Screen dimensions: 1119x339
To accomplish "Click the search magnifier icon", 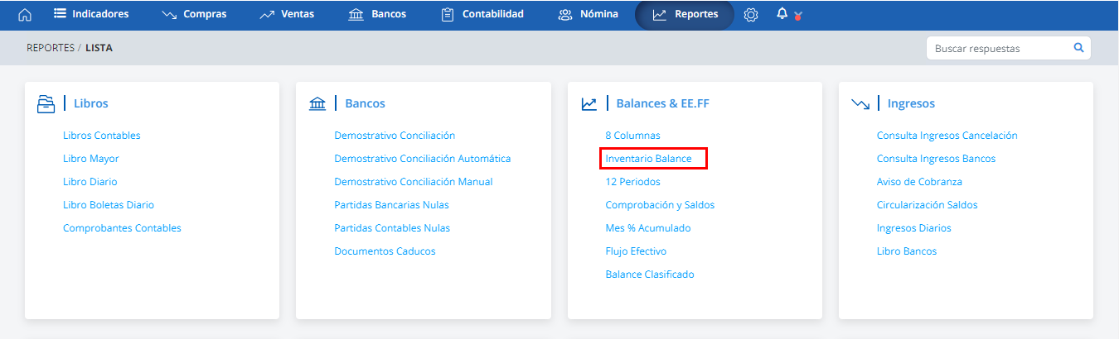I will coord(1078,48).
